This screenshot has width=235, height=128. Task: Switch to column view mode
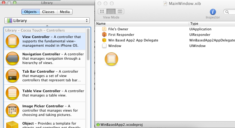(x=120, y=11)
